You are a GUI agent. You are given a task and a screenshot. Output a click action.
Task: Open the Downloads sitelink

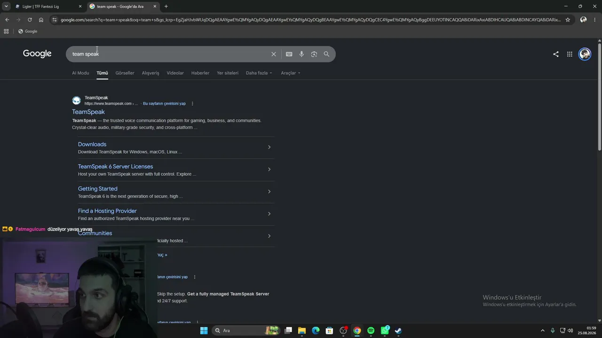pyautogui.click(x=92, y=144)
